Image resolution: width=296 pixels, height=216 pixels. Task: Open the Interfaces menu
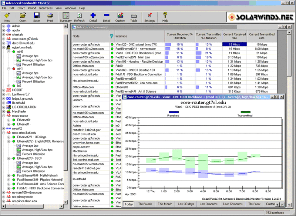pos(46,8)
